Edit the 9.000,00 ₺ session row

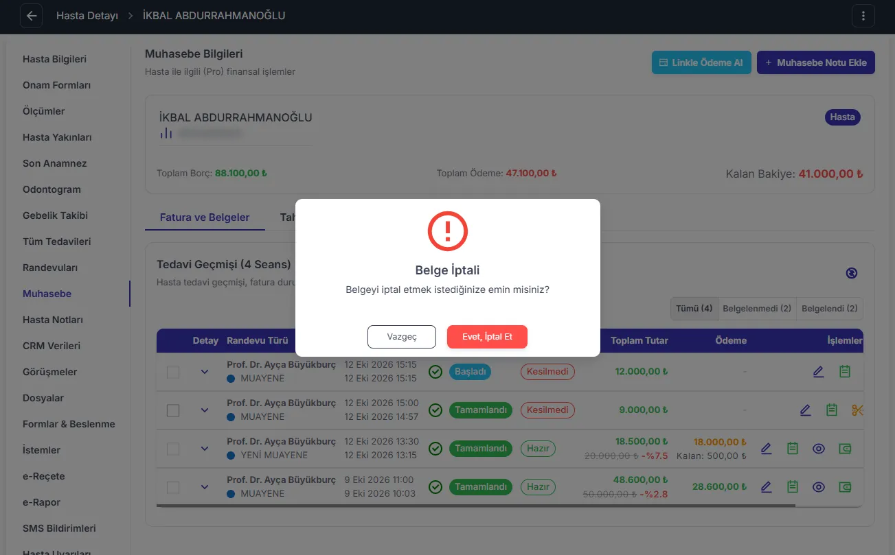click(805, 410)
